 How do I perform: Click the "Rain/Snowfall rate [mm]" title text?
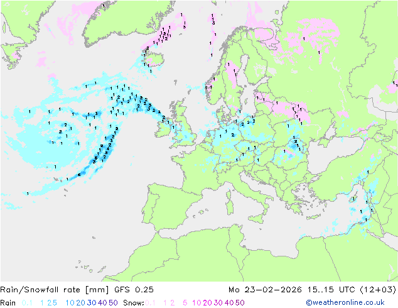[x=55, y=290]
